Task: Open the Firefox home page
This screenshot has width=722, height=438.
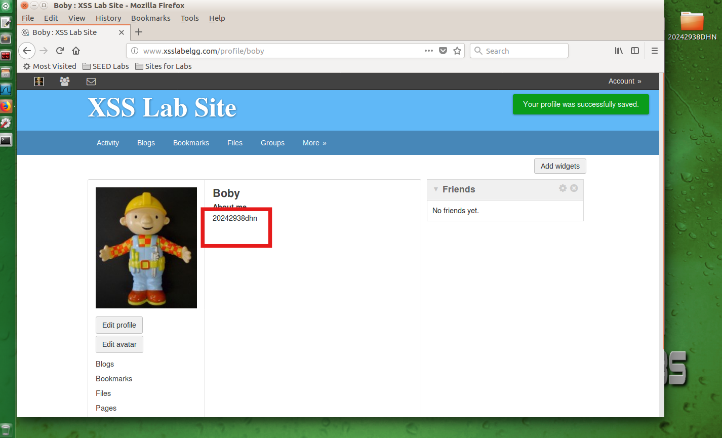Action: coord(76,51)
